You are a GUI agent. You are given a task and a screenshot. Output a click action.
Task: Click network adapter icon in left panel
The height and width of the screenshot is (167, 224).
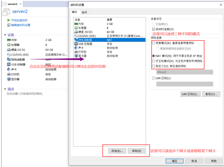pyautogui.click(x=9, y=60)
